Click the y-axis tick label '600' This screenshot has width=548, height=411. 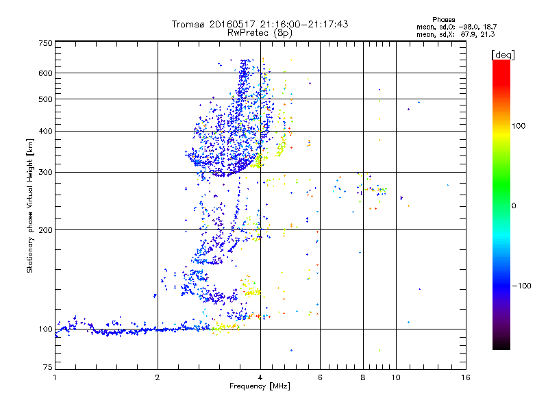tap(45, 73)
